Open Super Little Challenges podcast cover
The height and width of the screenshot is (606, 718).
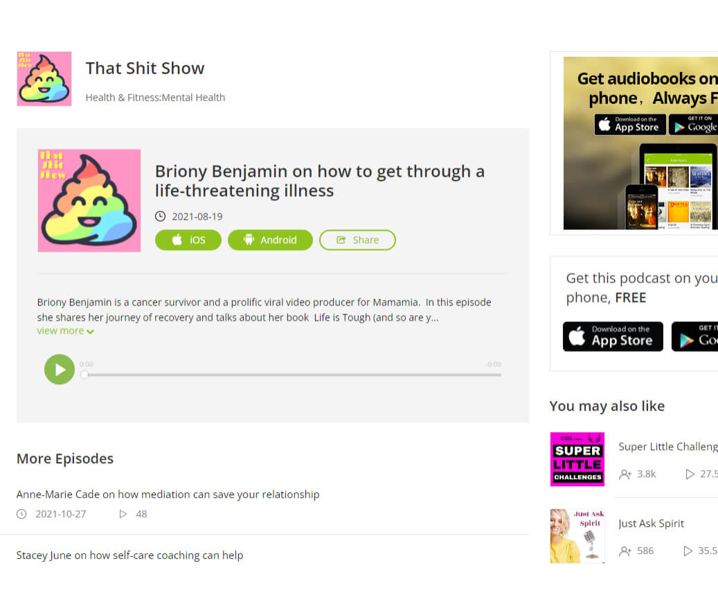(577, 459)
